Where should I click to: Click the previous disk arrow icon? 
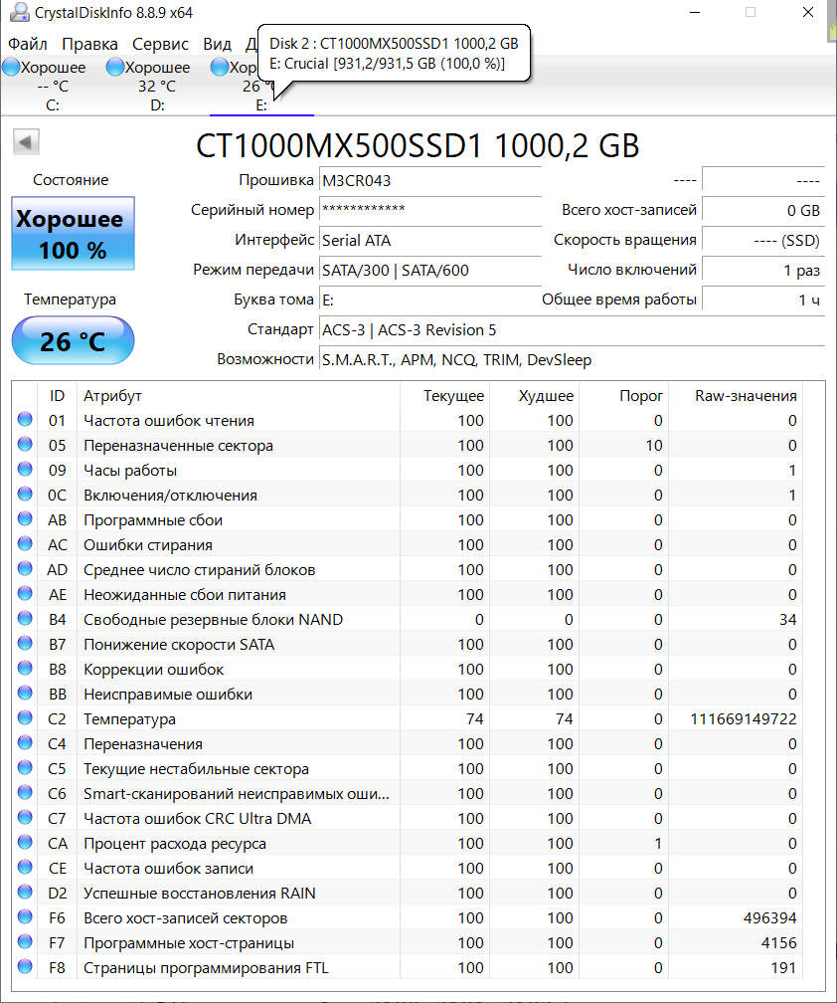point(26,142)
